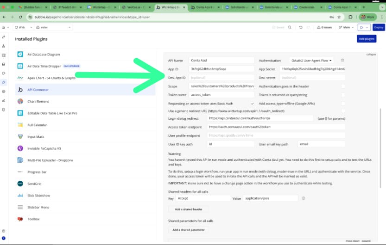
Task: Open the Main branch dropdown
Action: [x=346, y=27]
